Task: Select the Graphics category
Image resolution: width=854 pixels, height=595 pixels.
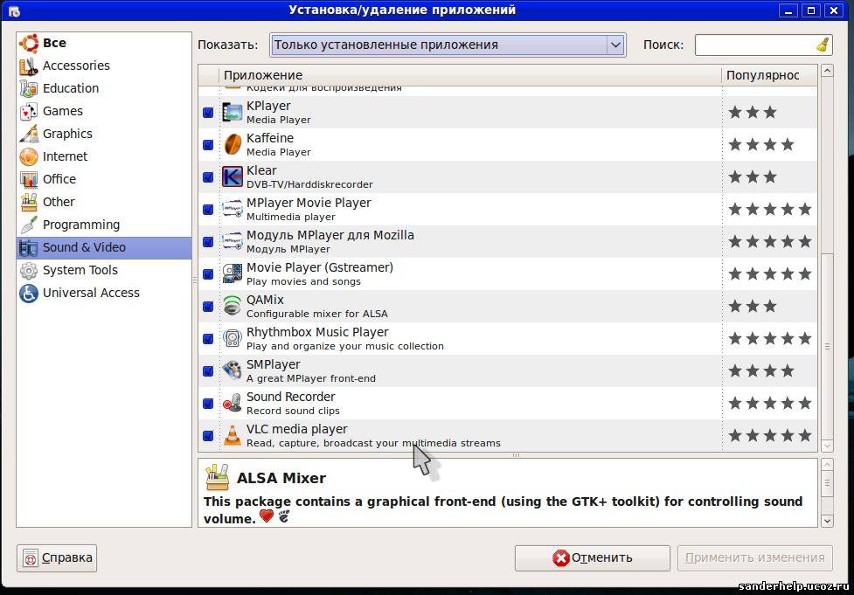Action: [67, 134]
